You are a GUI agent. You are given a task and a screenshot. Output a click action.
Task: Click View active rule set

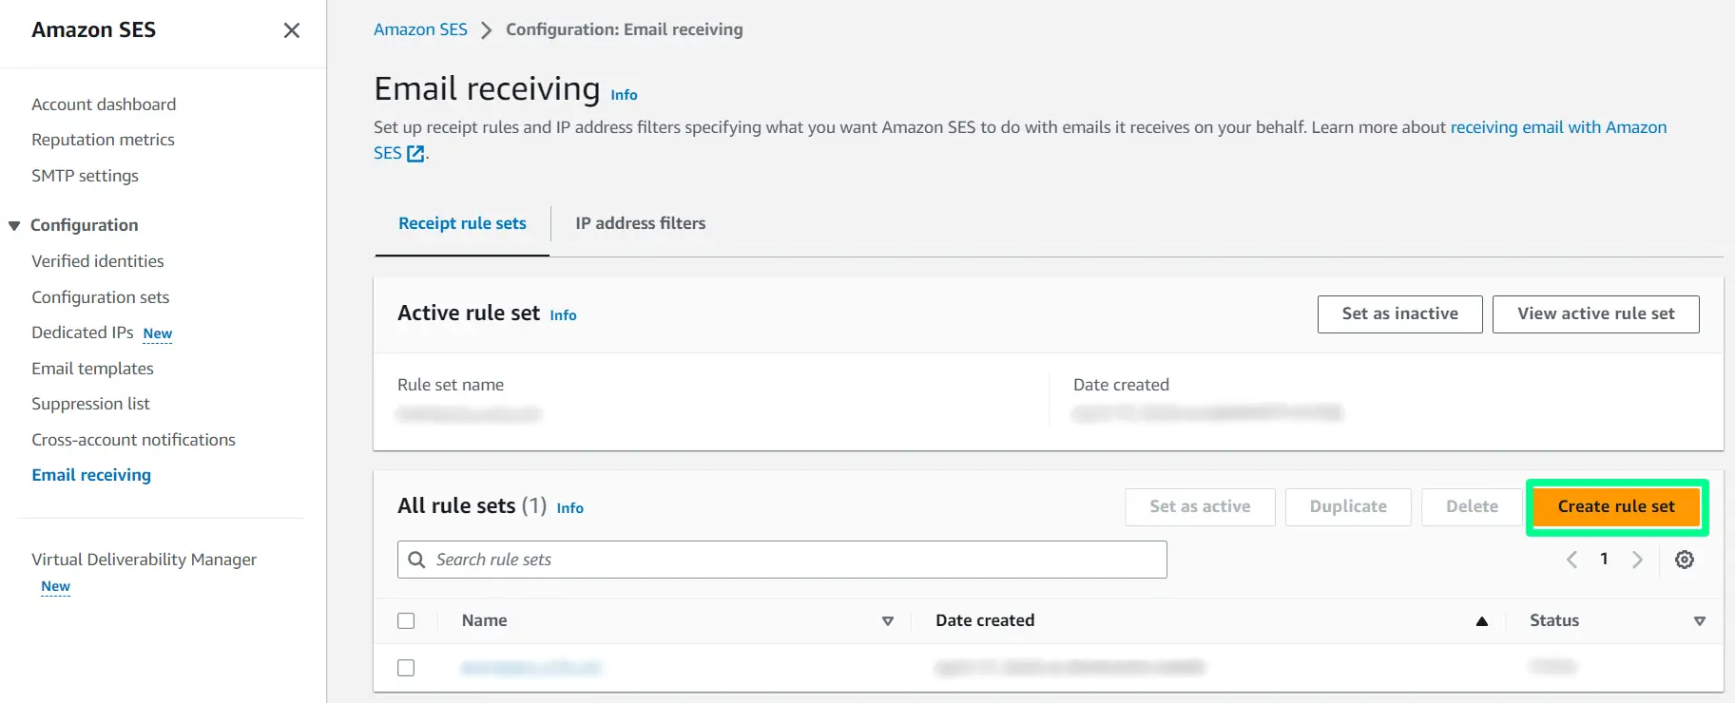(1595, 314)
